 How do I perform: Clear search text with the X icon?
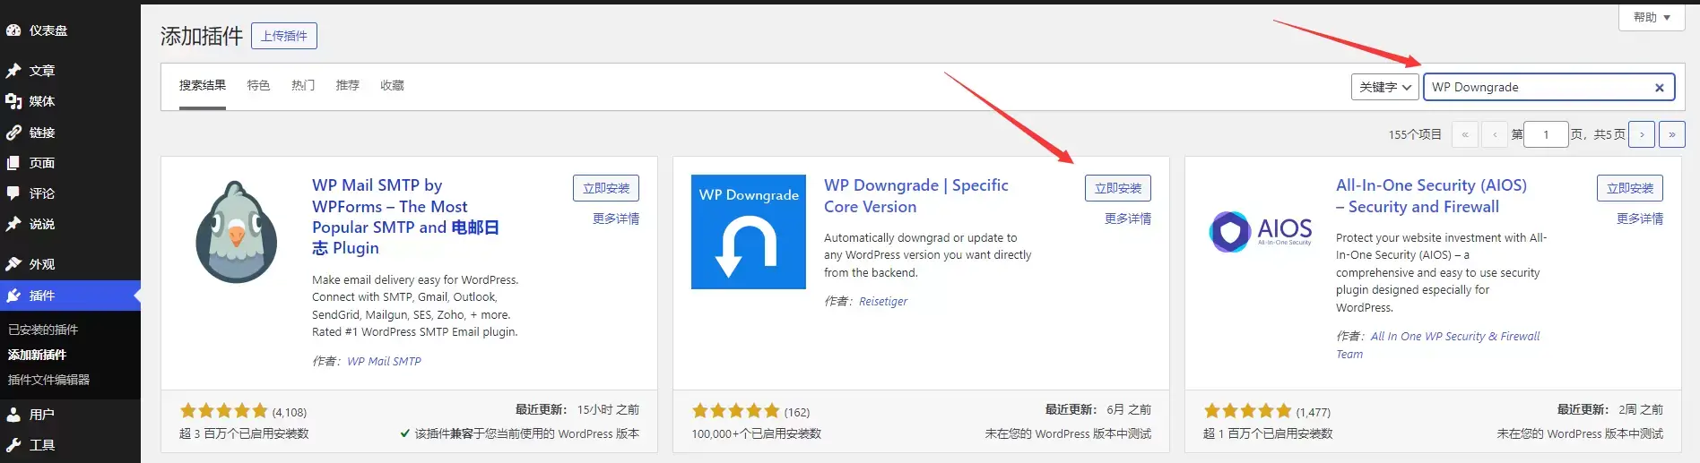click(1659, 88)
